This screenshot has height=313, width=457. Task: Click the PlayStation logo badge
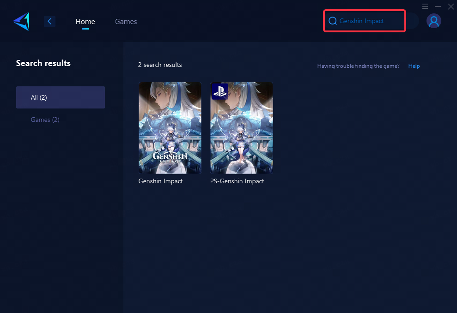220,91
